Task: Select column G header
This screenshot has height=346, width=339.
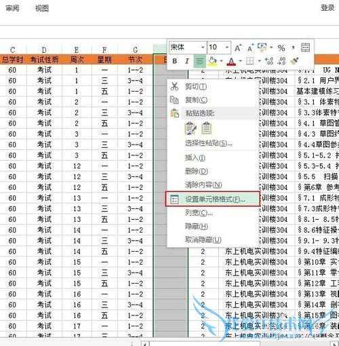Action: 135,50
